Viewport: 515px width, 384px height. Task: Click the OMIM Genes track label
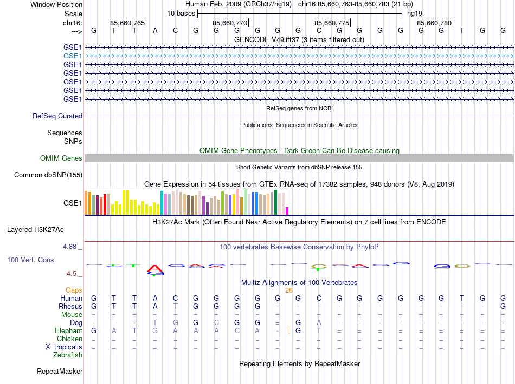[x=61, y=158]
